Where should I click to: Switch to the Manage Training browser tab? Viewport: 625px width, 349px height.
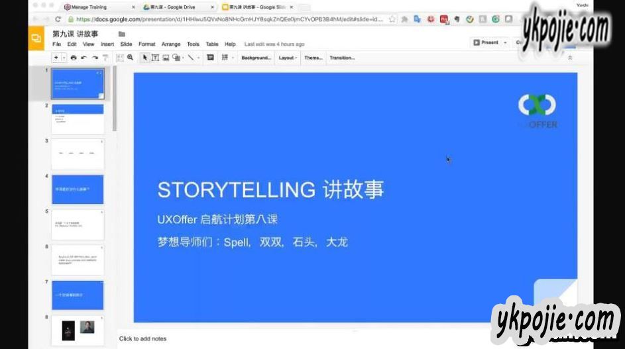93,7
